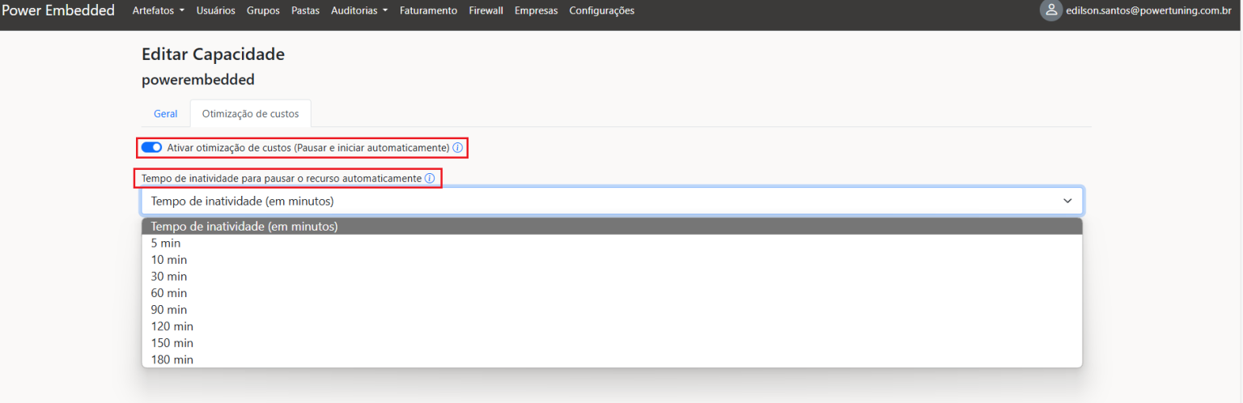This screenshot has height=403, width=1243.
Task: Open the Usuários menu item
Action: 216,11
